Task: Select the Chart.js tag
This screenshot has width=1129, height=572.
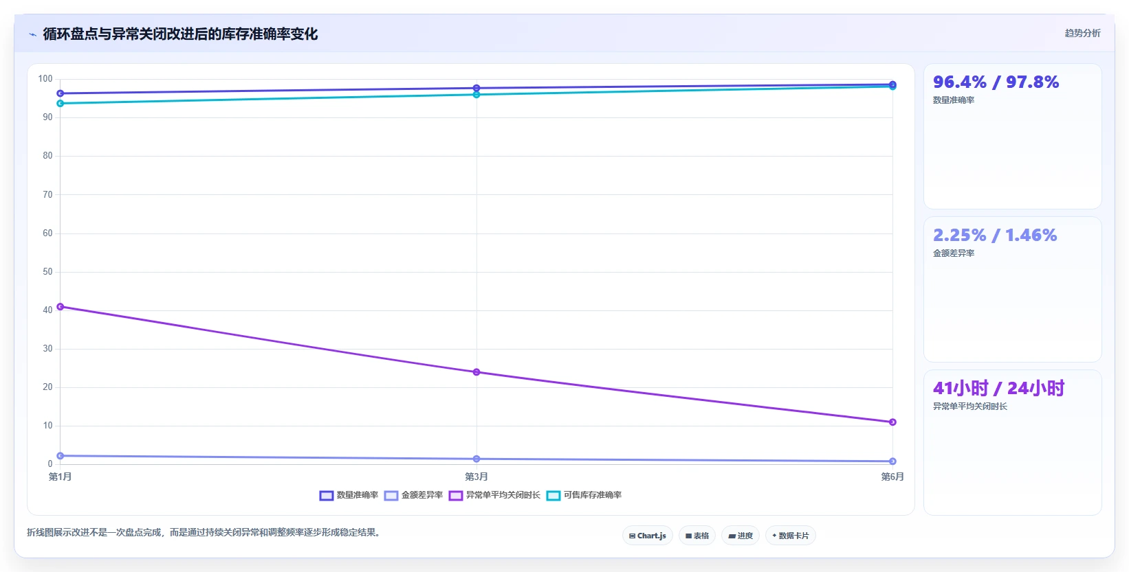Action: point(648,536)
